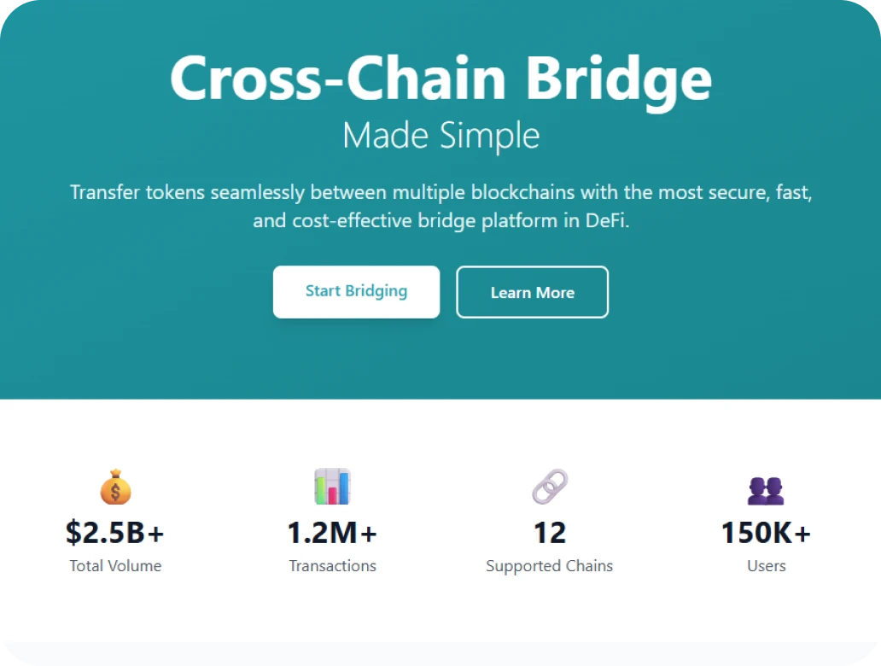Open Learn More

coord(532,291)
